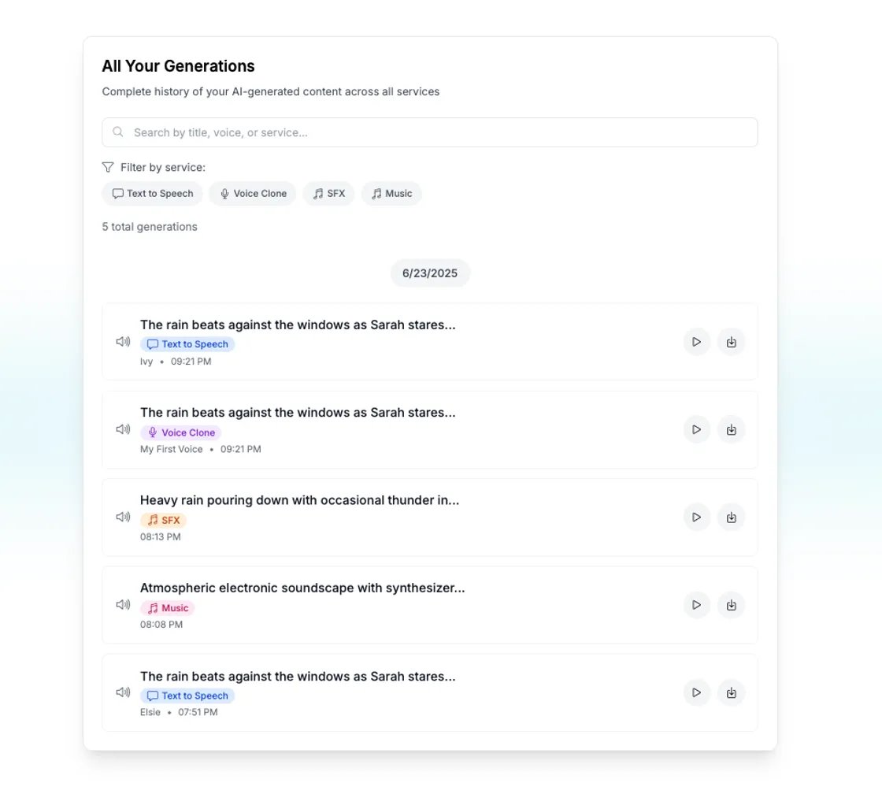
Task: Click the download icon on the Heavy rain SFX row
Action: tap(731, 517)
